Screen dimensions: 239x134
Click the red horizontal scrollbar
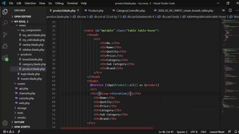[107, 128]
